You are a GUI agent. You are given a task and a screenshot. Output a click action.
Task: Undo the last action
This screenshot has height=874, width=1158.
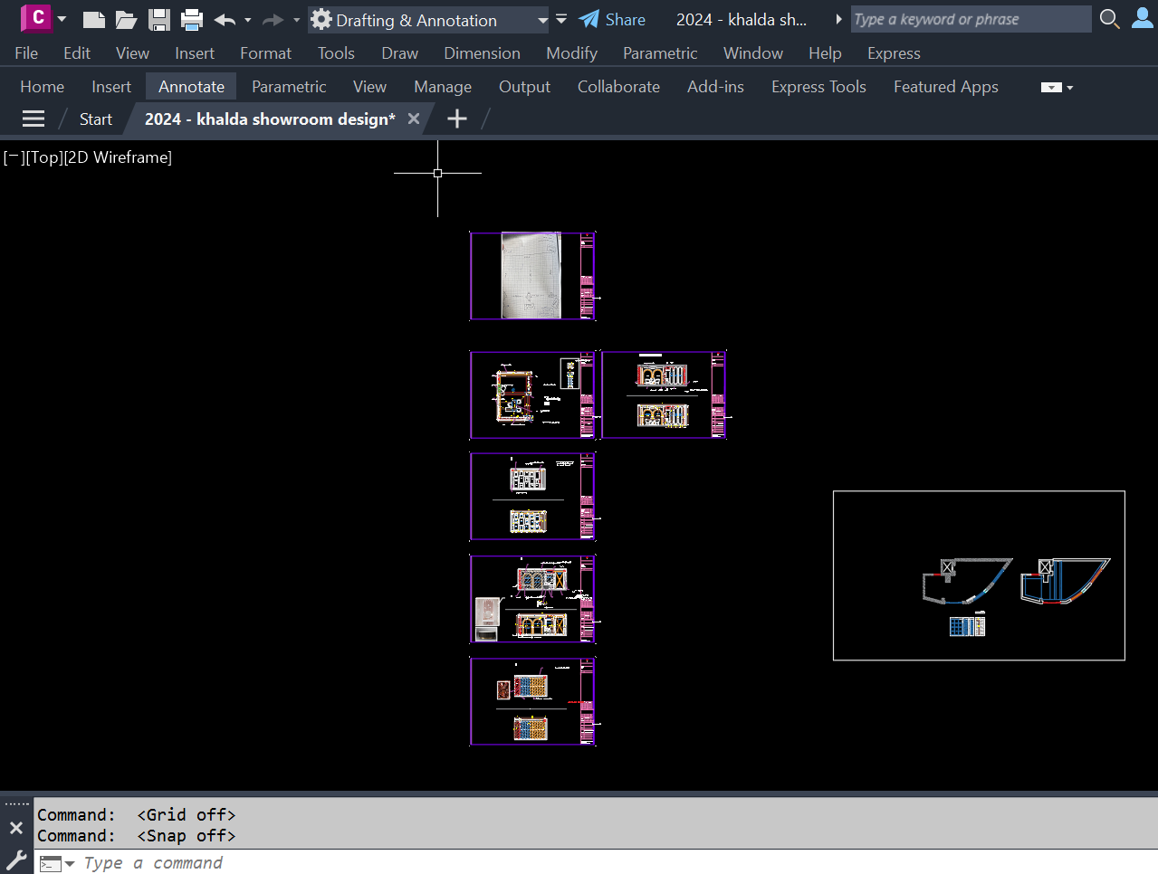click(225, 20)
